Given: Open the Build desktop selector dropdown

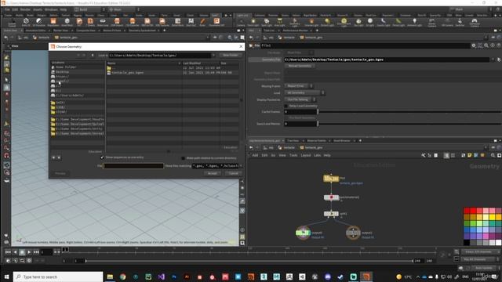Looking at the screenshot, I should (x=89, y=9).
